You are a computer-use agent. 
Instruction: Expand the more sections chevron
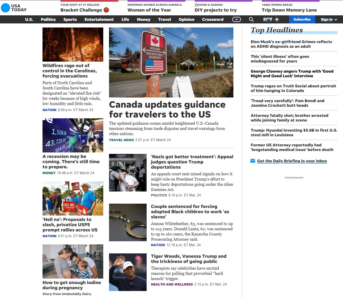(x=237, y=19)
